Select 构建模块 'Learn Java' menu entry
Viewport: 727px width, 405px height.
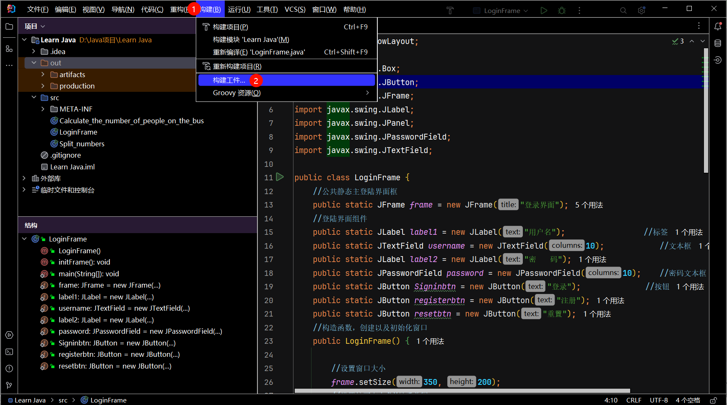[x=287, y=39]
